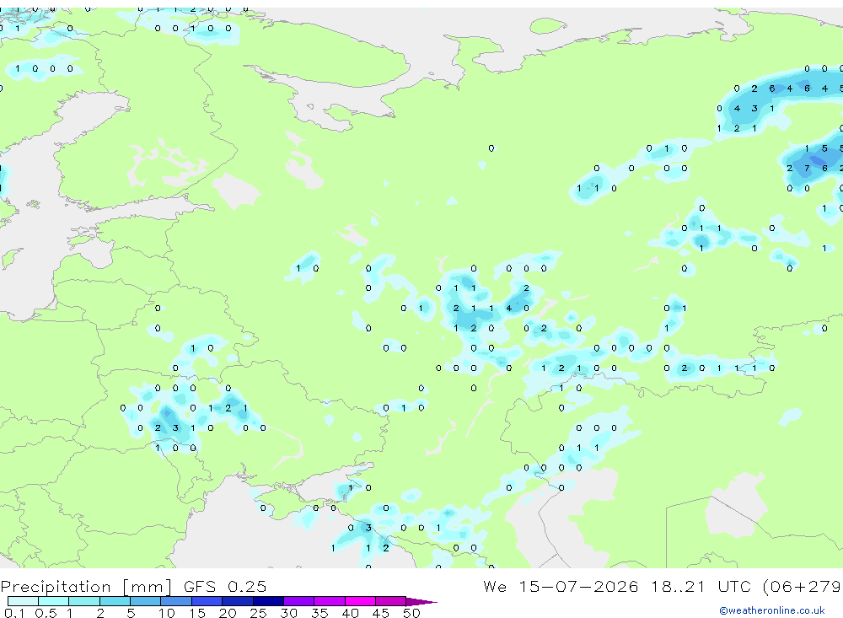The height and width of the screenshot is (618, 843).
Task: Click the '40' legend scale label
Action: pos(350,613)
